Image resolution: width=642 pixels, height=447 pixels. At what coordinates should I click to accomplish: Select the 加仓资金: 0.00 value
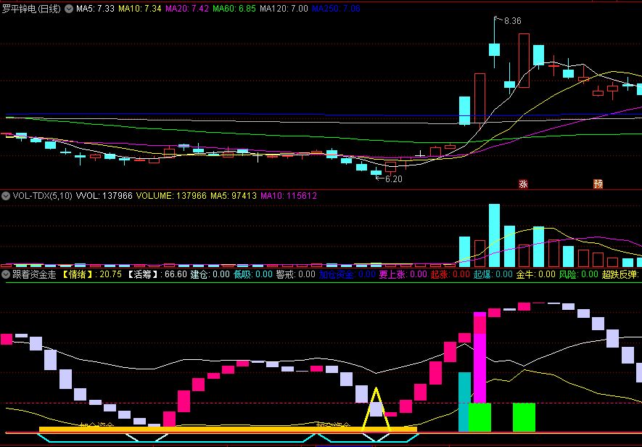tap(347, 274)
